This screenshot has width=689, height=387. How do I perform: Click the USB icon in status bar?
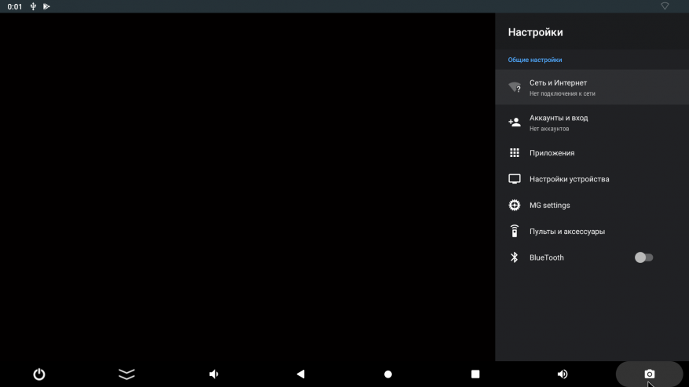point(33,6)
